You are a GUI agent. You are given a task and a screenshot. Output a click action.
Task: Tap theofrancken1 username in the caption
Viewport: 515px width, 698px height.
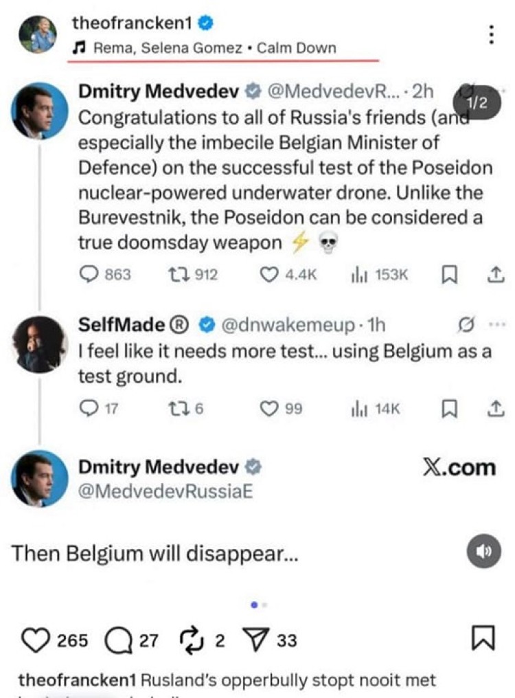[78, 681]
